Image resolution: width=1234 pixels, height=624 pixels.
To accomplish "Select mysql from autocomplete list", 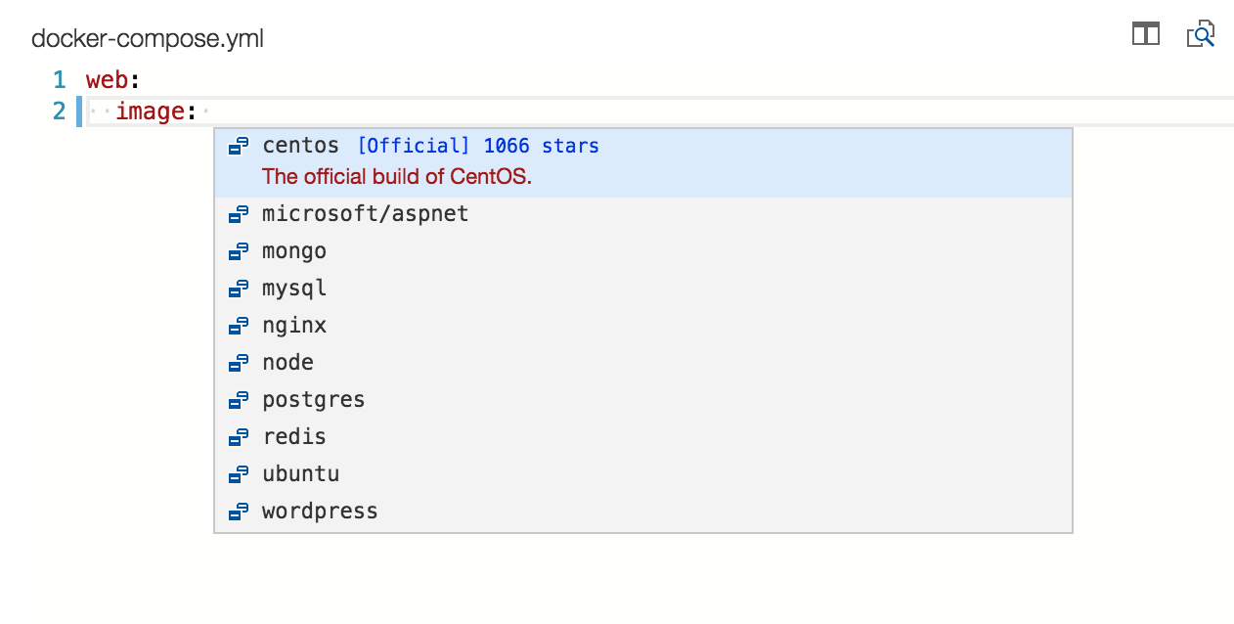I will click(293, 289).
